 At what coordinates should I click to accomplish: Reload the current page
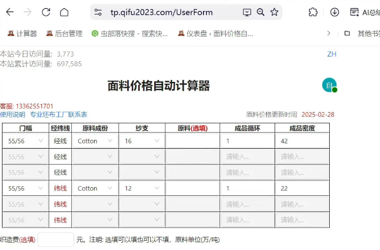pos(46,12)
